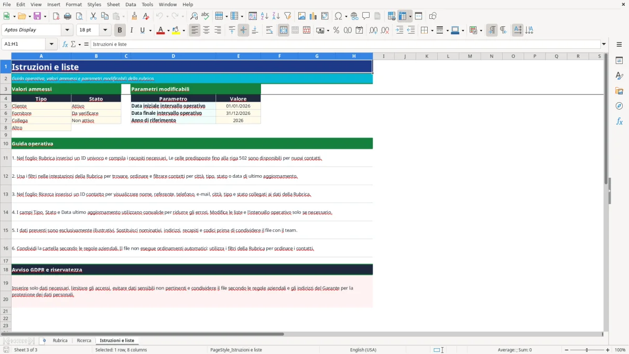Click the zoom slider in status bar
The image size is (629, 354).
click(587, 350)
